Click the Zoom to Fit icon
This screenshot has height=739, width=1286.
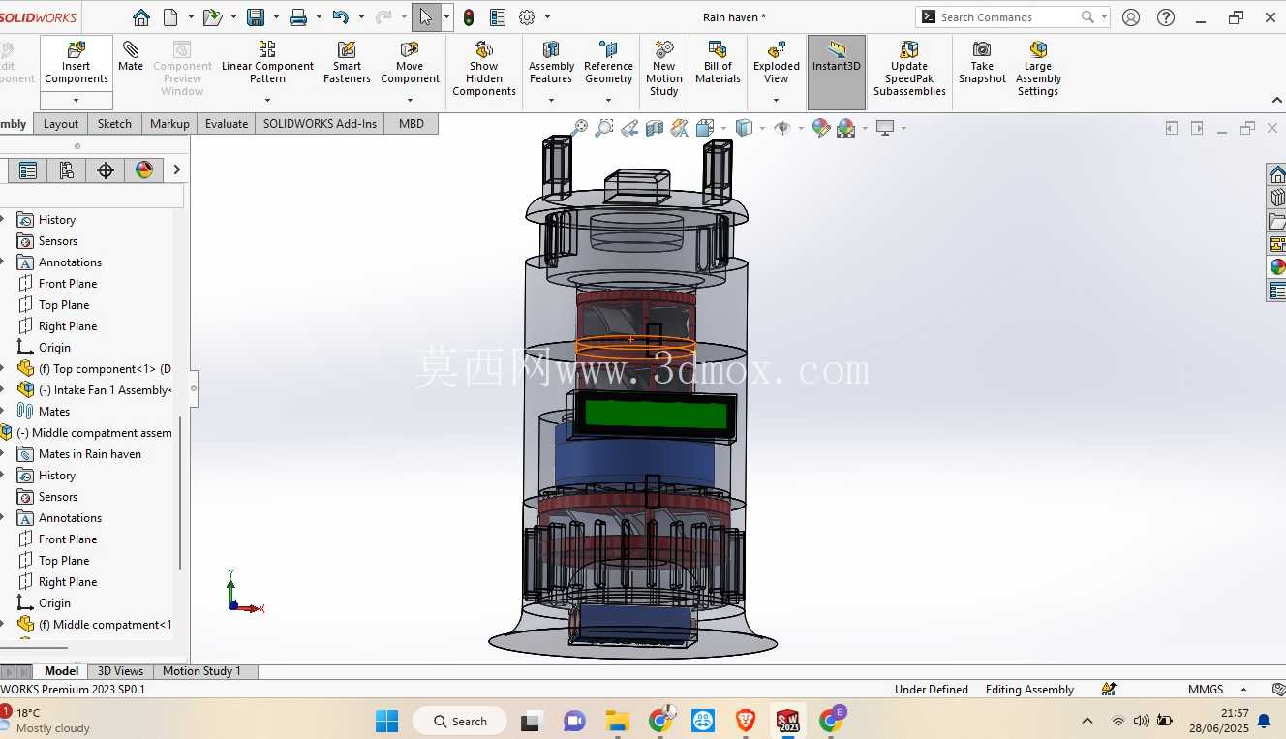[x=580, y=128]
